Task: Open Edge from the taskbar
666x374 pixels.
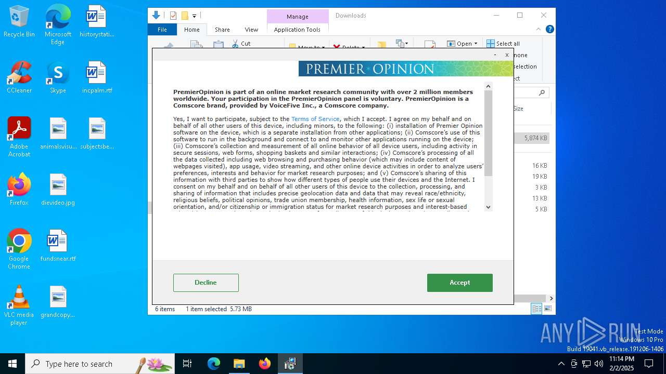Action: pyautogui.click(x=214, y=364)
